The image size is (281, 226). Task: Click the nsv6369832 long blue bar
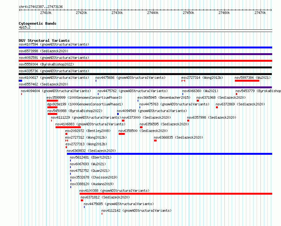(170, 154)
